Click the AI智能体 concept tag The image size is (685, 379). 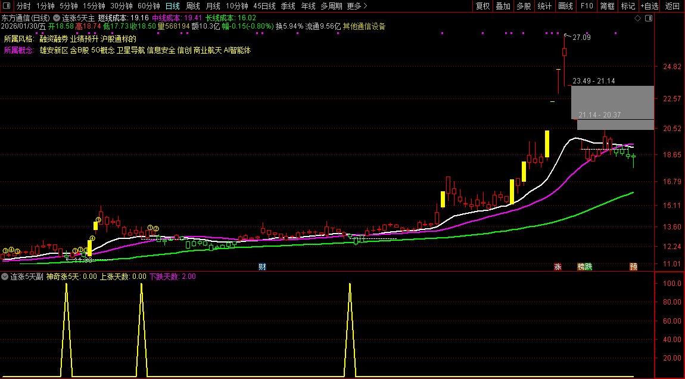coord(237,50)
